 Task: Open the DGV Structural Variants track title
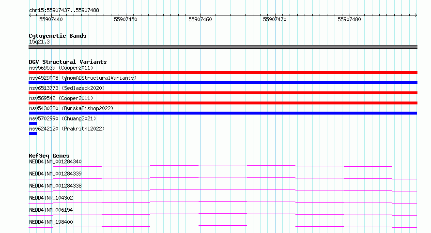[x=68, y=62]
